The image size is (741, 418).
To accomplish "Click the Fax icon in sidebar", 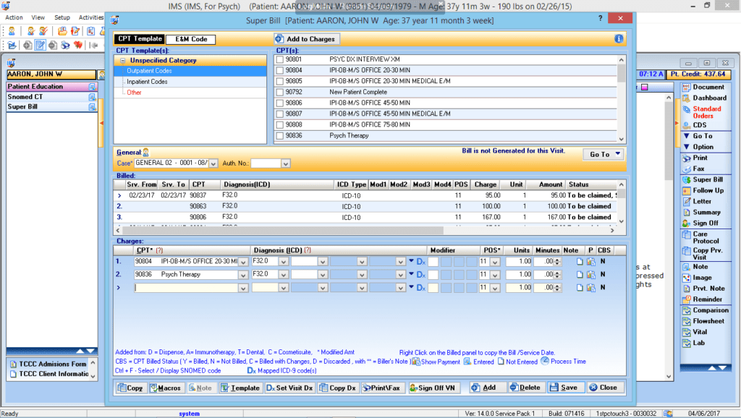I will (x=698, y=169).
